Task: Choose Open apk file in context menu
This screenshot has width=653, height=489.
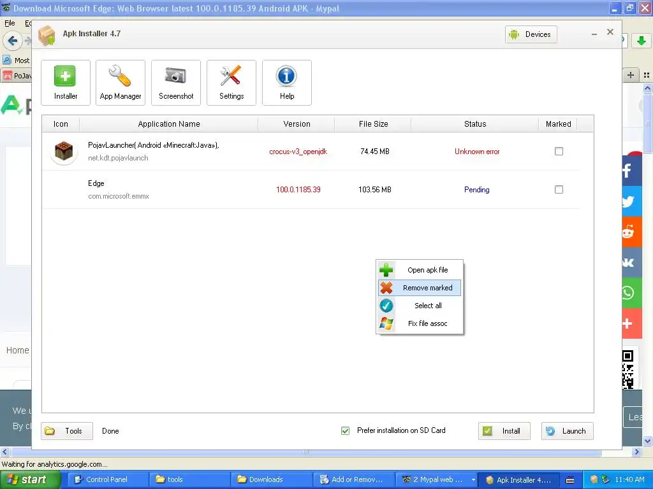Action: tap(420, 270)
